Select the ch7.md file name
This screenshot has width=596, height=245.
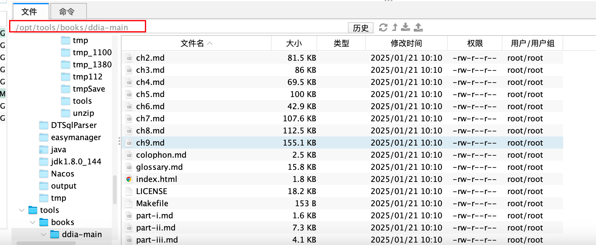(150, 119)
